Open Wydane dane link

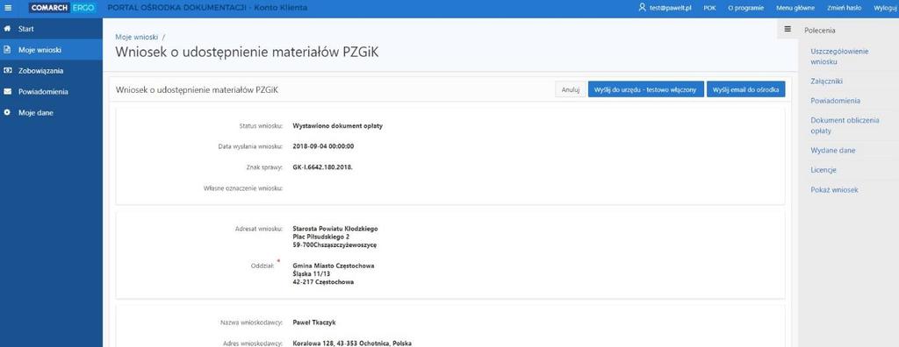(x=833, y=151)
